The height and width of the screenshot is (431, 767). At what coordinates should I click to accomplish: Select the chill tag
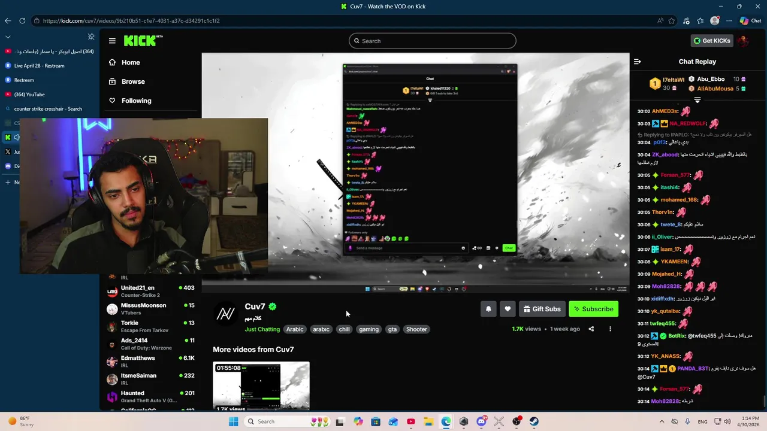click(x=344, y=329)
